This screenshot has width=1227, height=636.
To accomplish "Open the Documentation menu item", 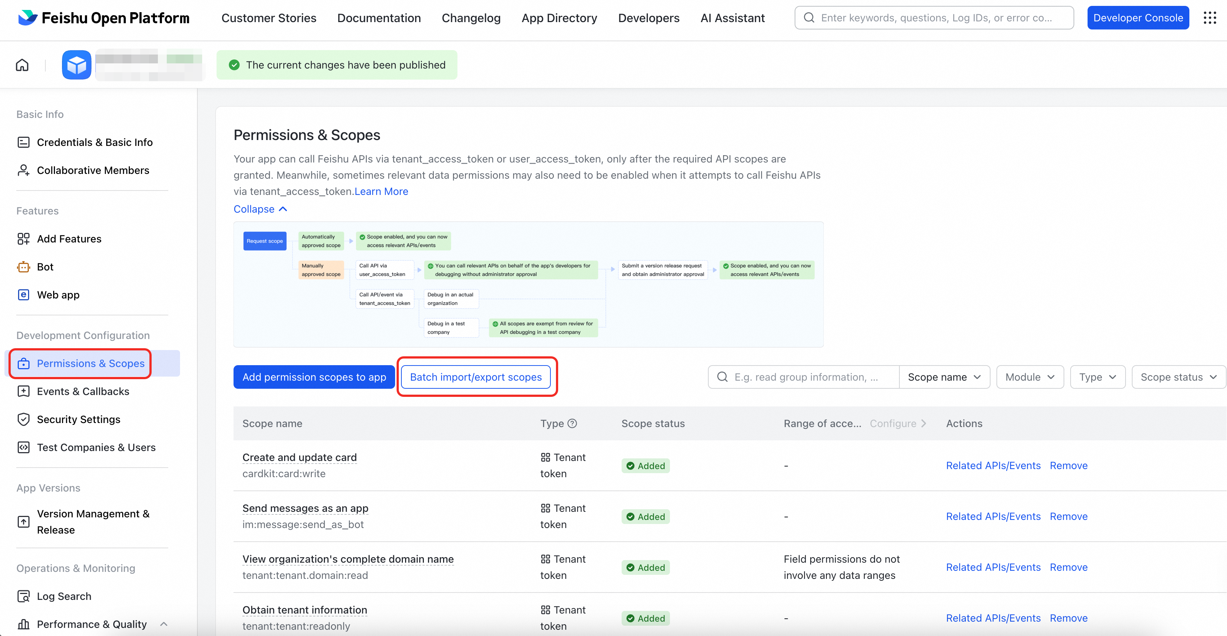I will (379, 18).
